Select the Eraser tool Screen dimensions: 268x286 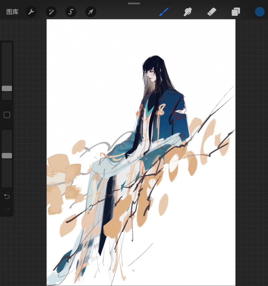(212, 12)
